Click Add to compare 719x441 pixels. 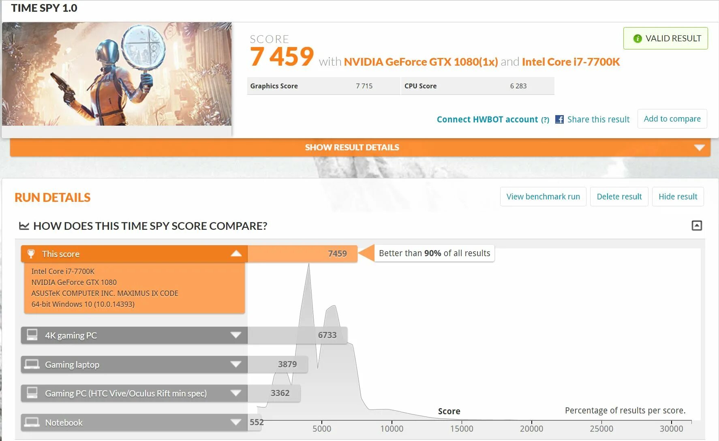pyautogui.click(x=672, y=119)
